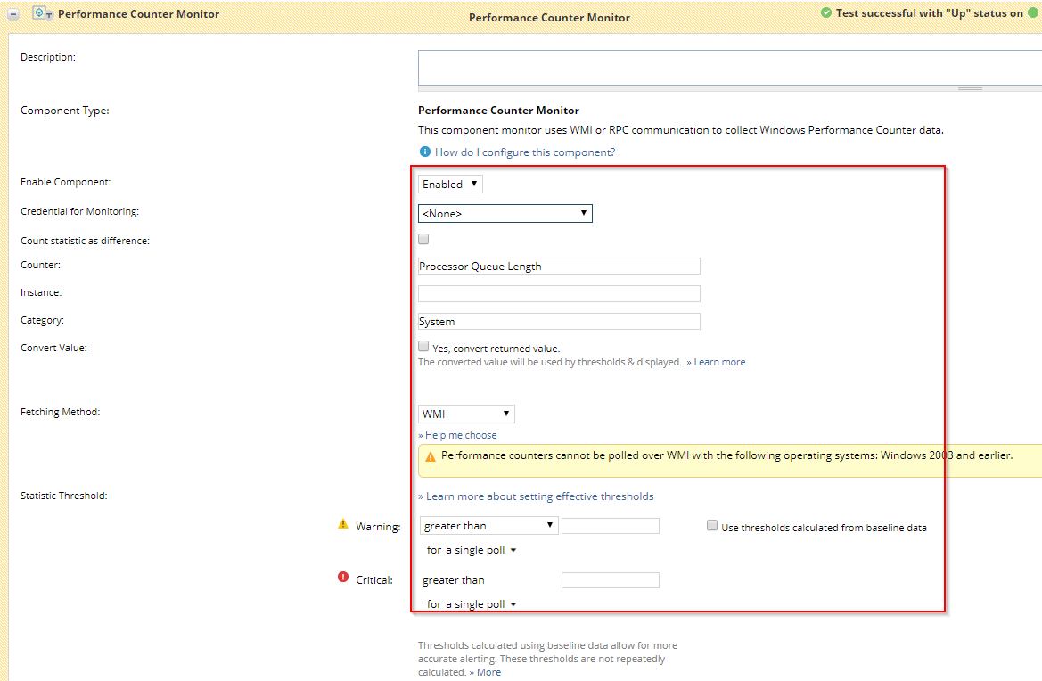Click the 'Fetching Method:' label
The image size is (1042, 681).
tap(61, 412)
